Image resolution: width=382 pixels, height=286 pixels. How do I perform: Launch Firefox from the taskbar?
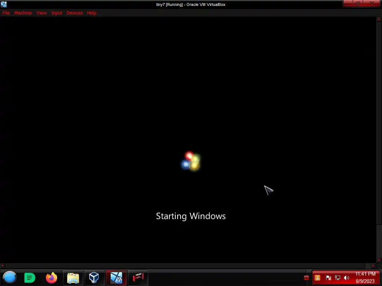[51, 278]
